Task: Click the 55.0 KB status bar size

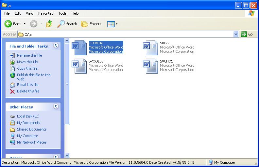Action: pos(188,162)
